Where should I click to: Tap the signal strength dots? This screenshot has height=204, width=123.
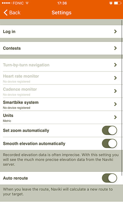[x=6, y=3]
